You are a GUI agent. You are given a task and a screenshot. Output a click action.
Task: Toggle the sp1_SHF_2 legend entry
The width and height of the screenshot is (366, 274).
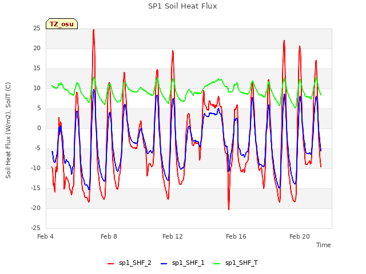coord(129,263)
